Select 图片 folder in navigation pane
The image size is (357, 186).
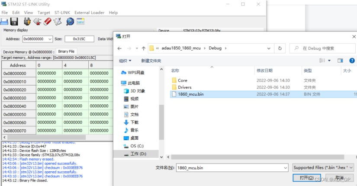(x=131, y=107)
